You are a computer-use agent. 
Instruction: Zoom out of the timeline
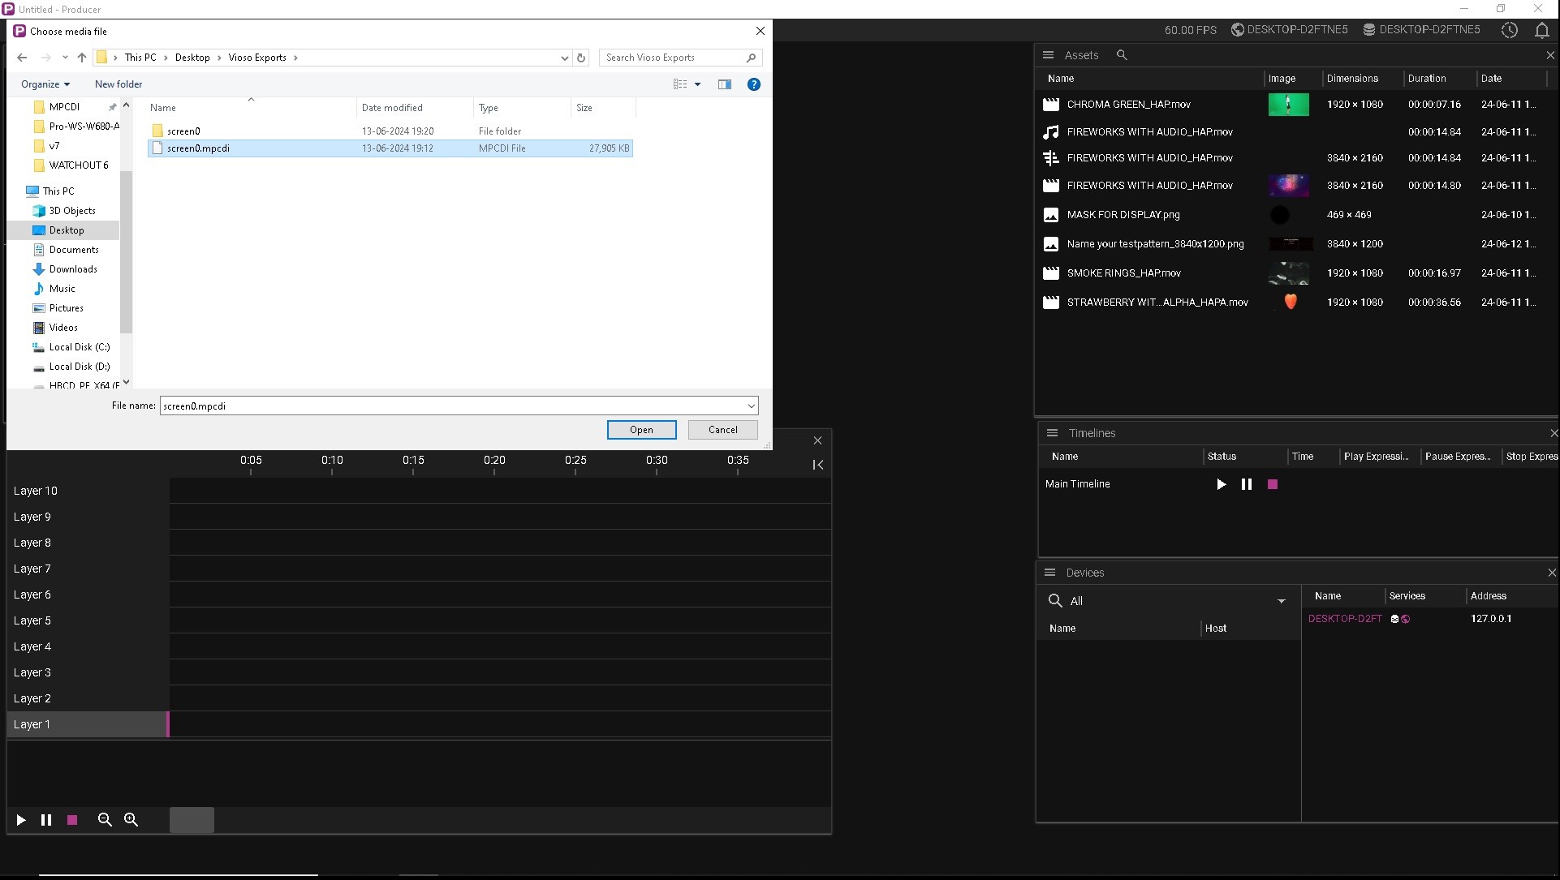(x=105, y=820)
